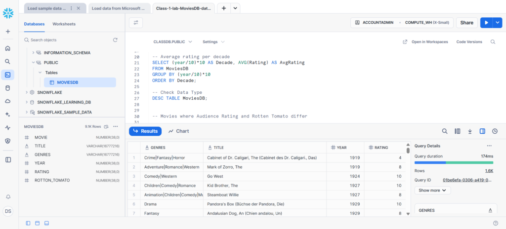
Task: Open the Query Details more options
Action: point(489,146)
